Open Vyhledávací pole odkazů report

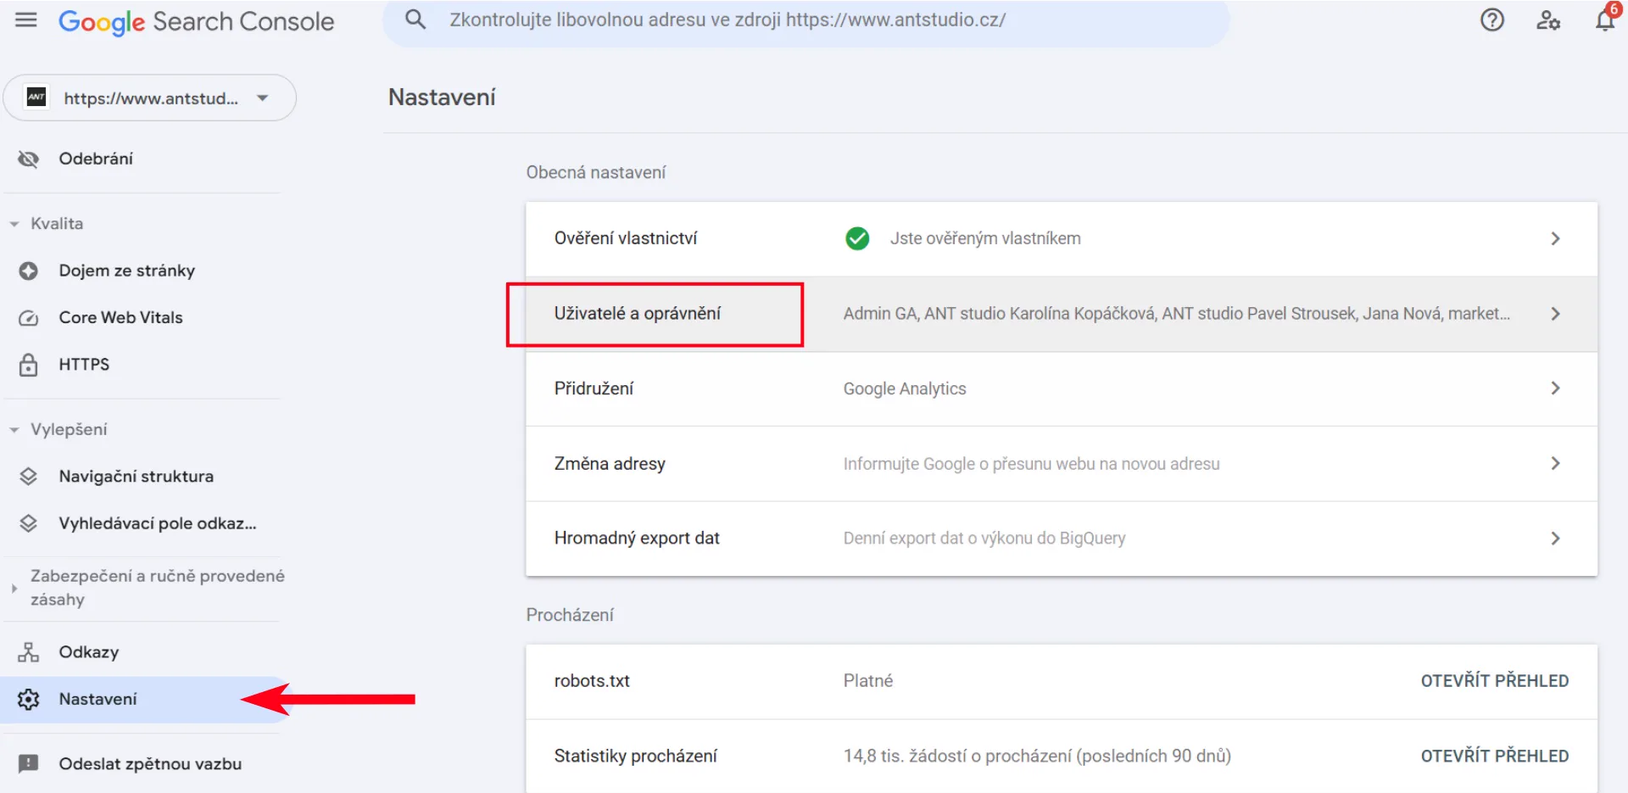tap(158, 523)
